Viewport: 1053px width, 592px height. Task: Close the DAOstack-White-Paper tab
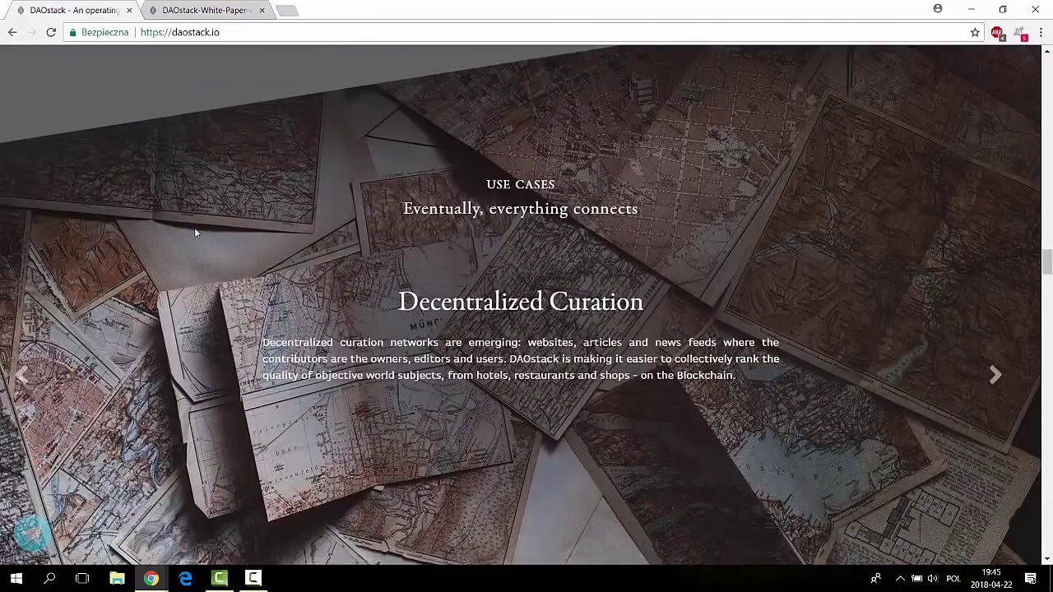(262, 11)
